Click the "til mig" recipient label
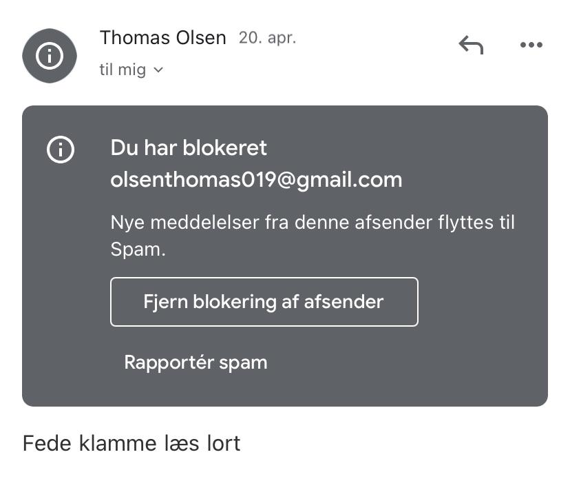The width and height of the screenshot is (570, 490). 123,70
